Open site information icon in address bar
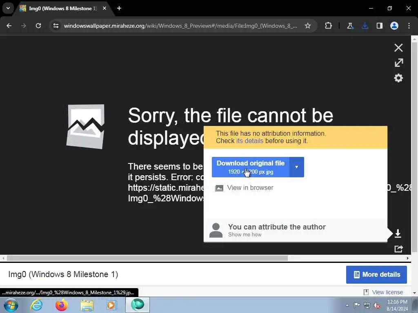The width and height of the screenshot is (418, 313). click(56, 26)
